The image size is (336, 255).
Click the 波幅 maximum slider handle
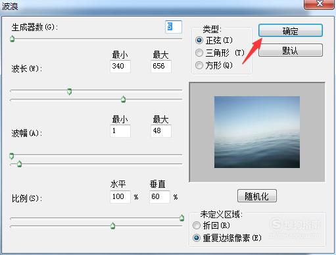[19, 163]
